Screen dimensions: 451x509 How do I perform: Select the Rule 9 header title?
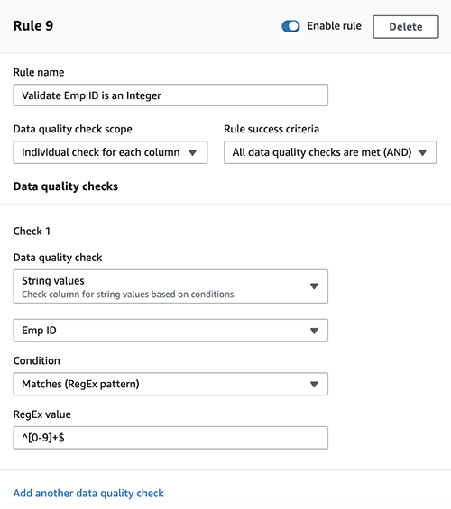(x=33, y=26)
